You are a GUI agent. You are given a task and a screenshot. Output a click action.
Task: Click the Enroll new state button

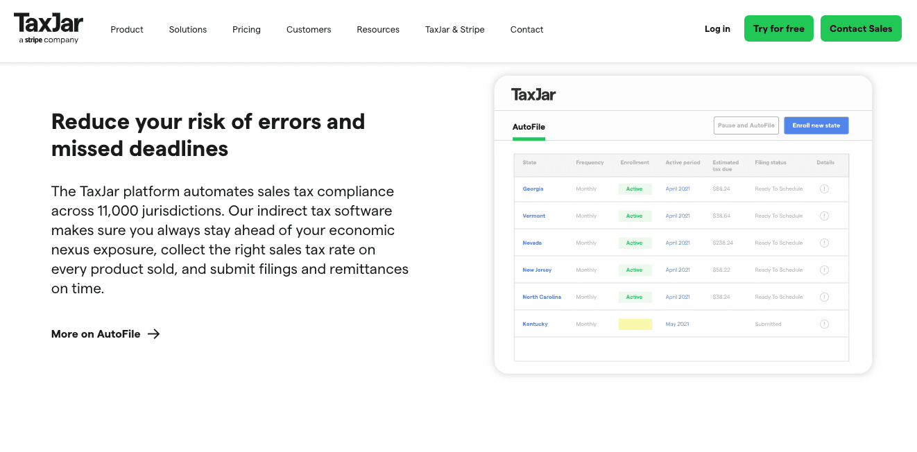[816, 125]
